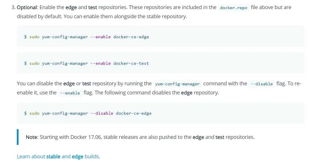This screenshot has width=318, height=162.
Task: Click the word "builds" in the bottom link
Action: tap(92, 156)
